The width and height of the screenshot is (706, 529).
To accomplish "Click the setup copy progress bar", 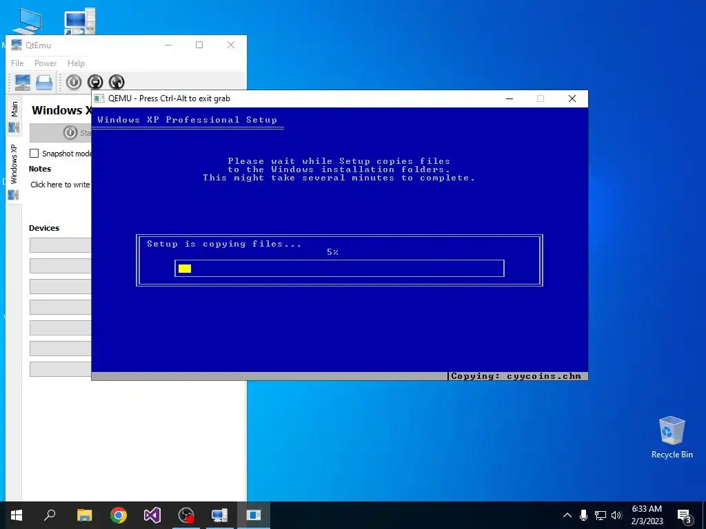I will tap(339, 268).
